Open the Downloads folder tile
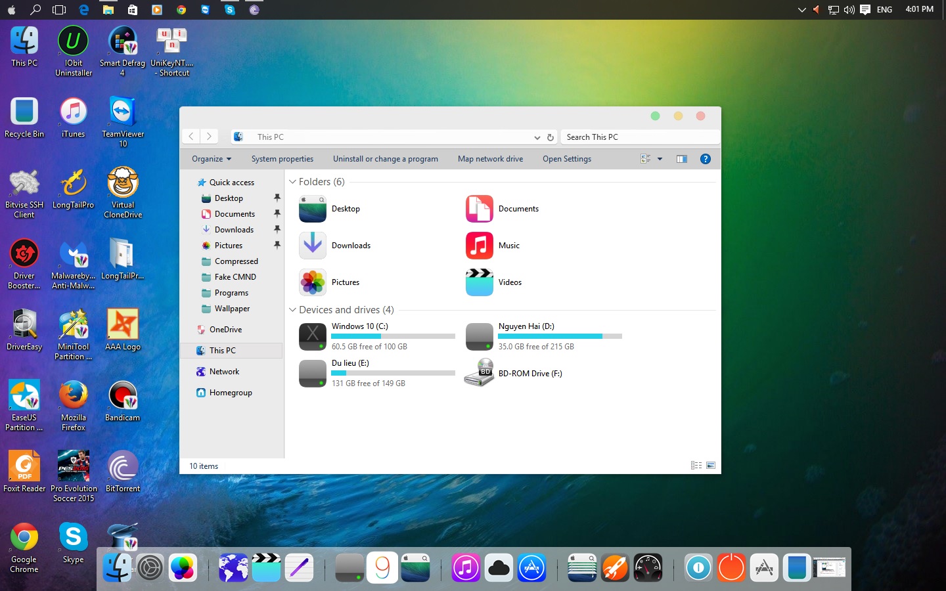The image size is (946, 591). coord(335,246)
